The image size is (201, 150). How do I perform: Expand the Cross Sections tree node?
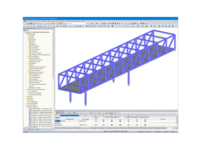click(x=28, y=57)
